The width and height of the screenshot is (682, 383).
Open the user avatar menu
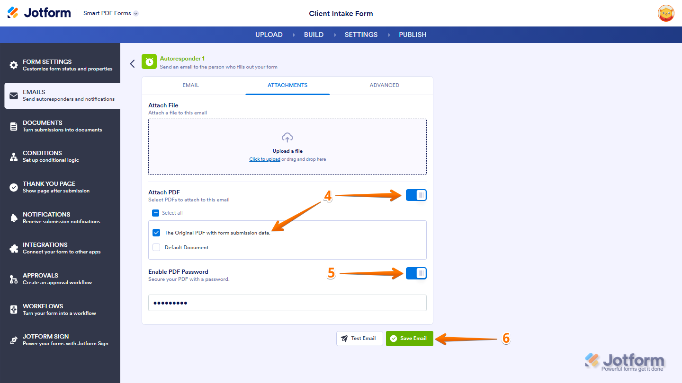[x=666, y=13]
